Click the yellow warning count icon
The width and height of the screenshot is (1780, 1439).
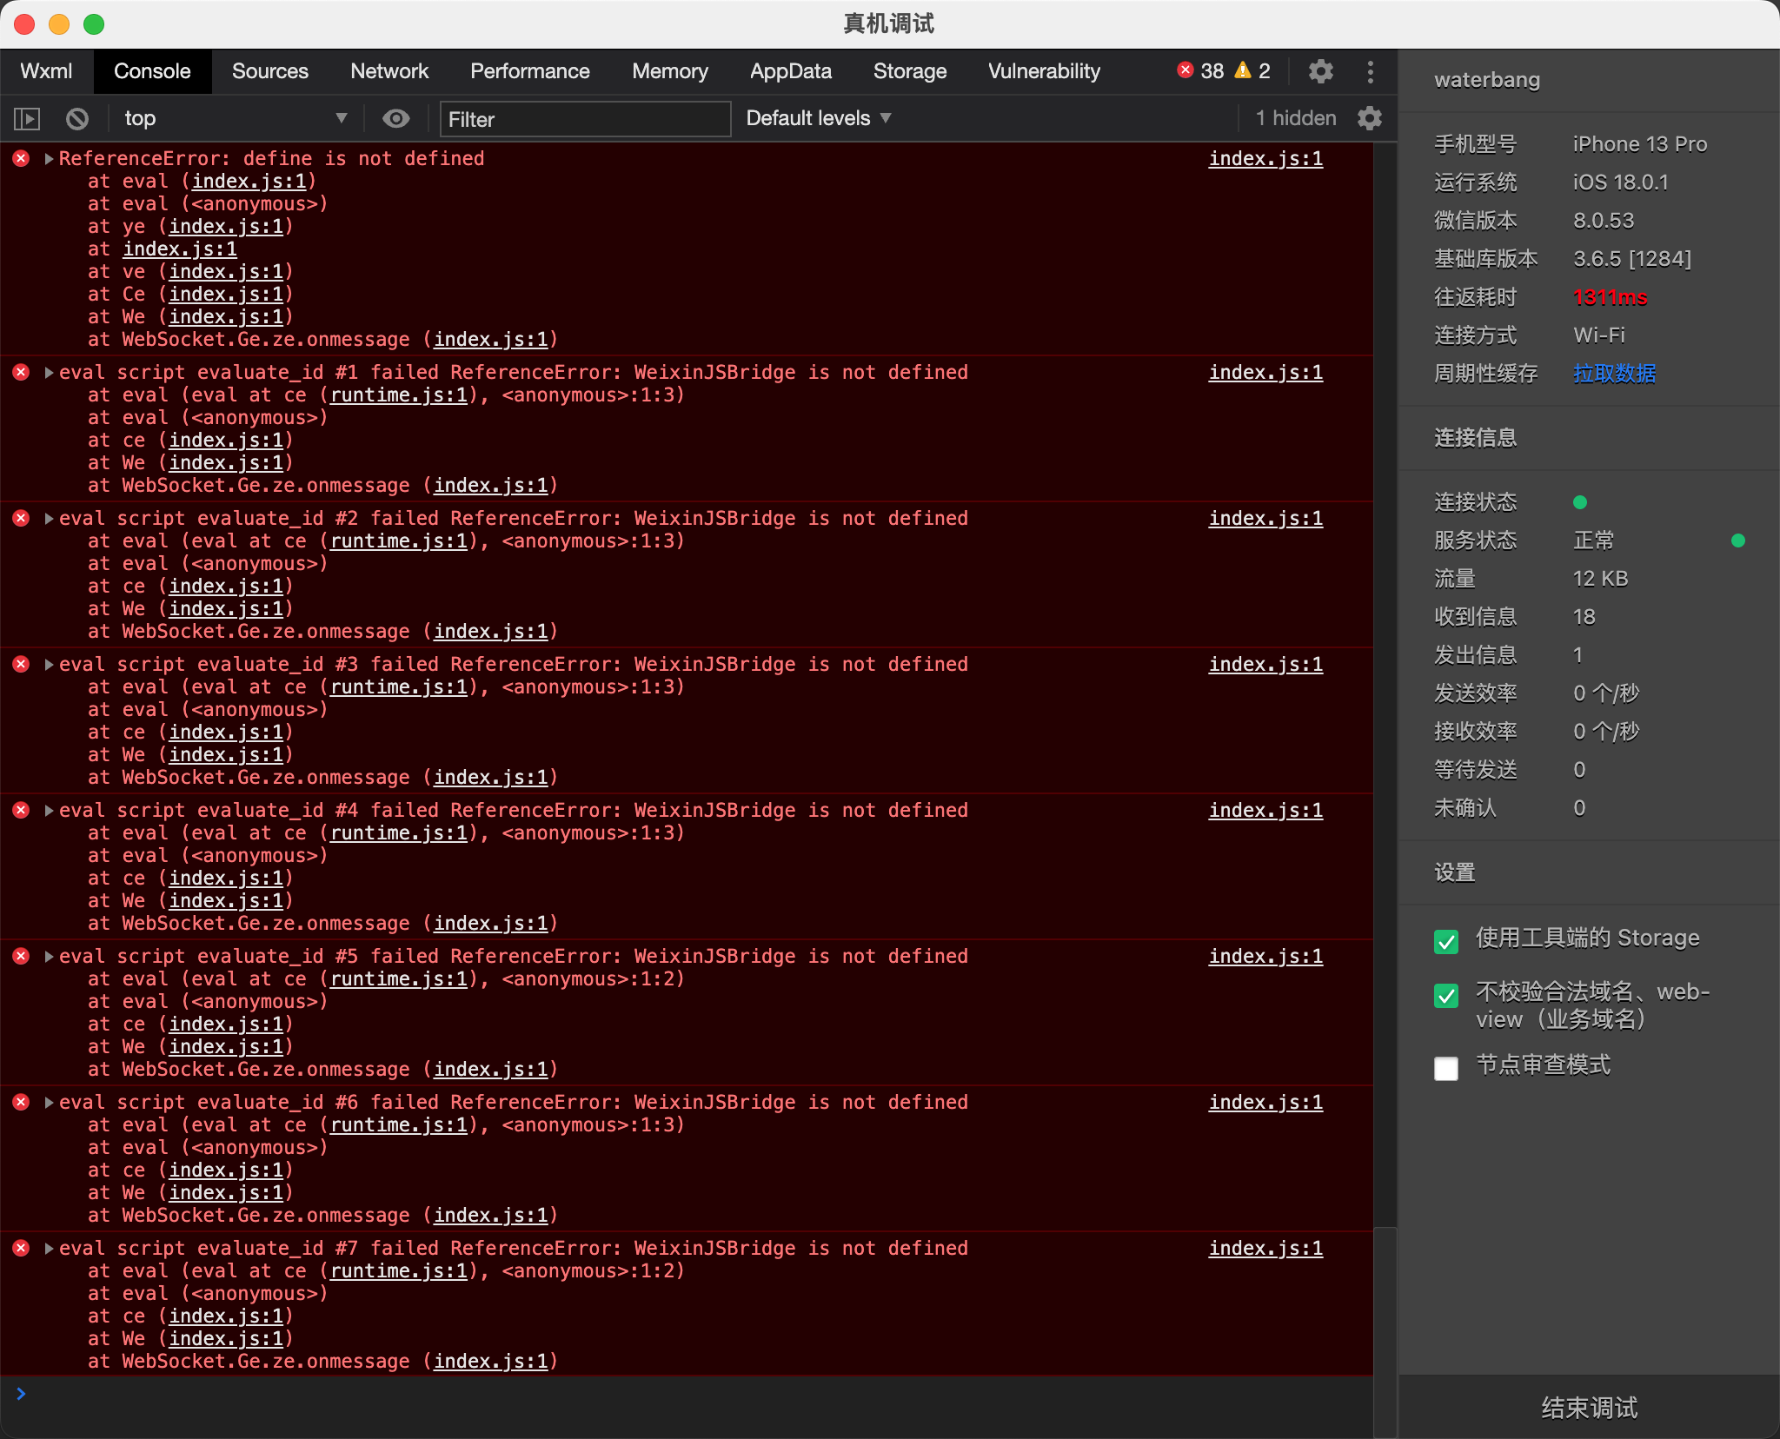pos(1243,70)
